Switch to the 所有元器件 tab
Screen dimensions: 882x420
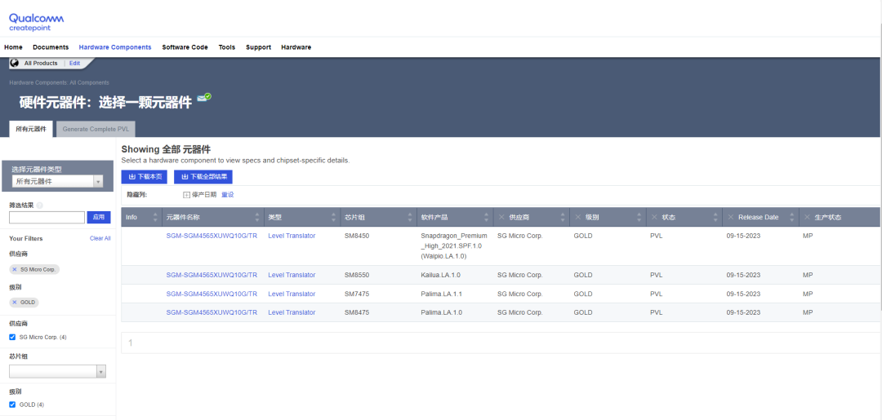pos(32,129)
